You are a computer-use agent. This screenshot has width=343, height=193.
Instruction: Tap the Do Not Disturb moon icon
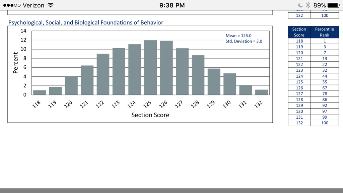(300, 5)
